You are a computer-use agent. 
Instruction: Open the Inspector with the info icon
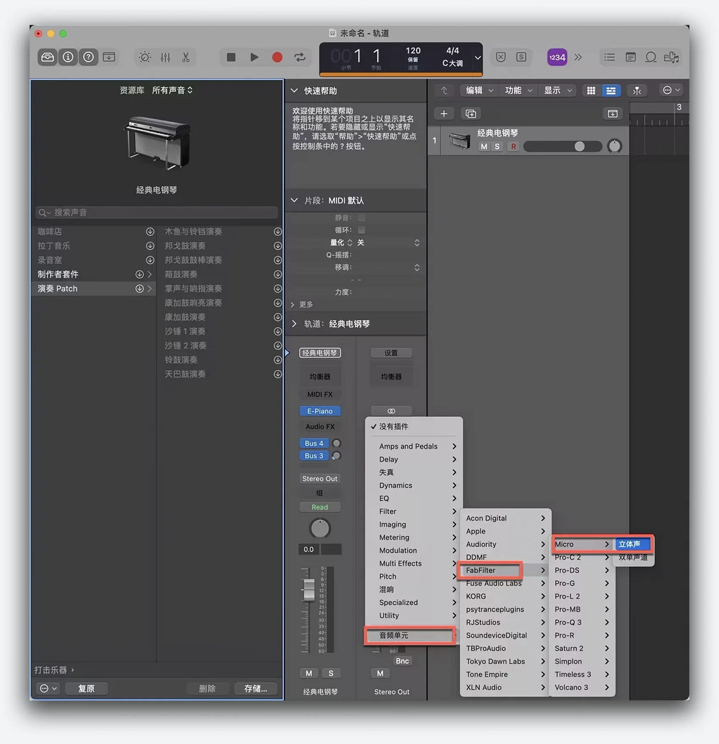tap(68, 57)
